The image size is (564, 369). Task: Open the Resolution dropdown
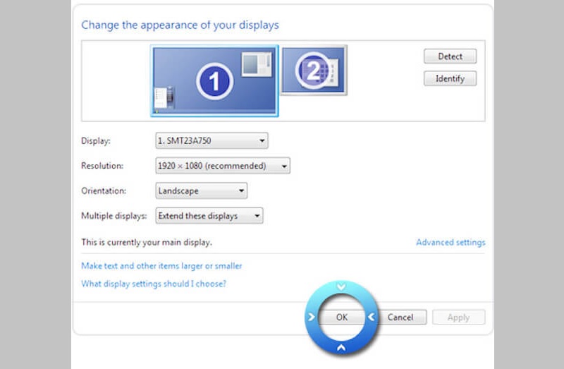coord(223,166)
